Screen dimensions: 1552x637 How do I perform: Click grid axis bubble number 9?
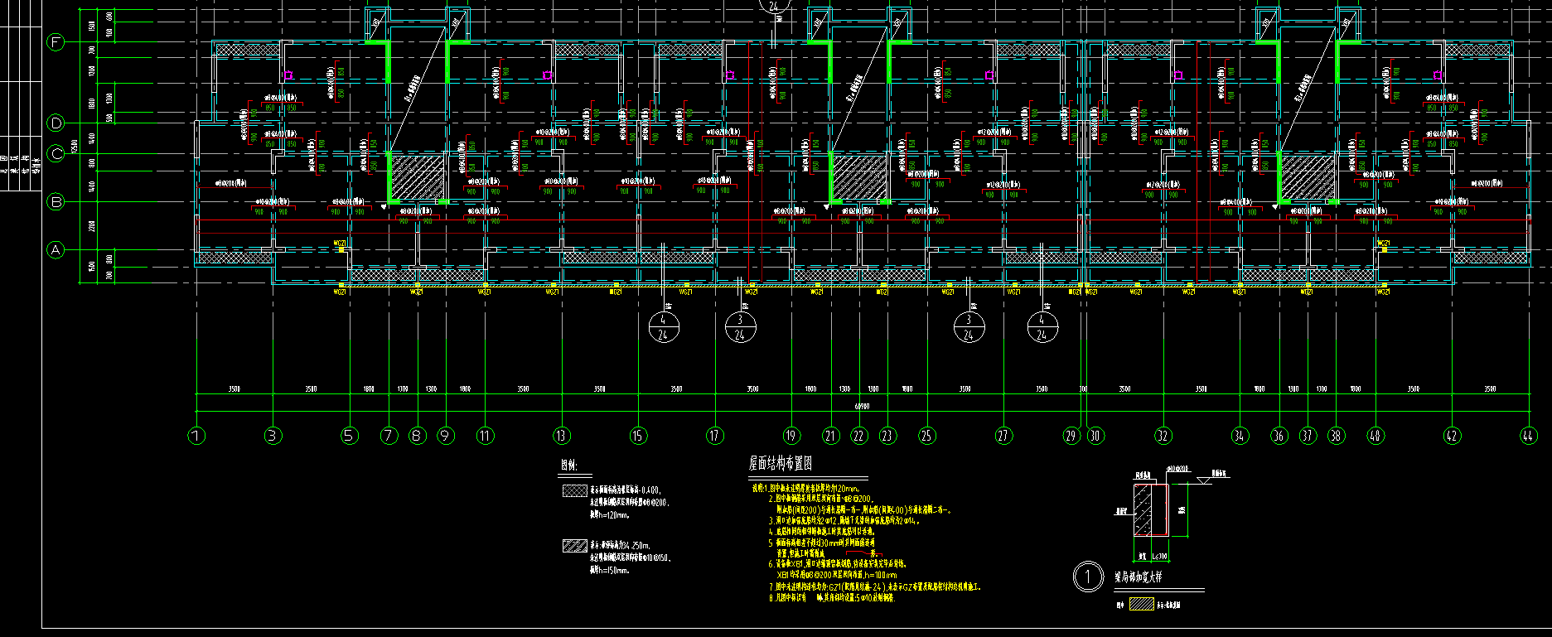pos(446,436)
